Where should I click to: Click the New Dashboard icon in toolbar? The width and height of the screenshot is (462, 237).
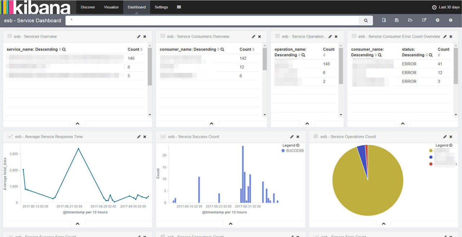click(x=384, y=21)
